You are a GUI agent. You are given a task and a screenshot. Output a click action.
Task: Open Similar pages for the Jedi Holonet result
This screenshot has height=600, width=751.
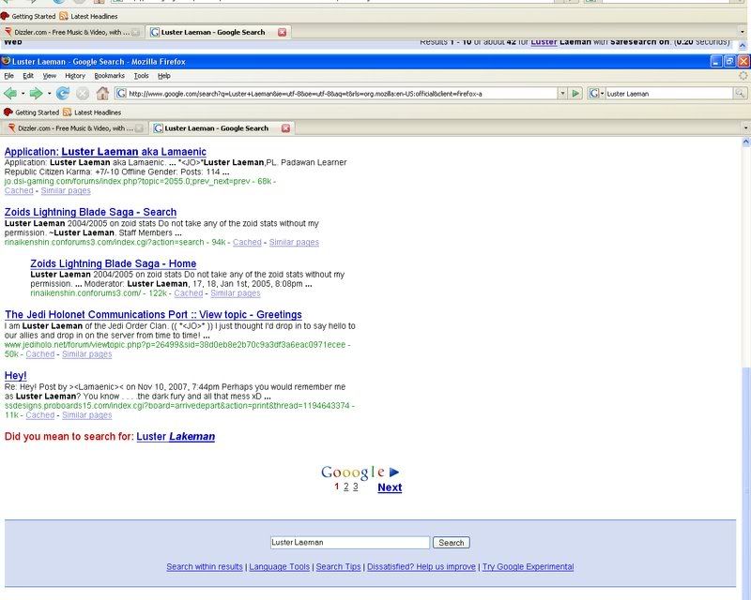tap(87, 354)
